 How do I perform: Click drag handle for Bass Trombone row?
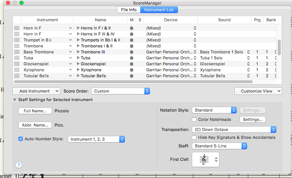pyautogui.click(x=17, y=52)
